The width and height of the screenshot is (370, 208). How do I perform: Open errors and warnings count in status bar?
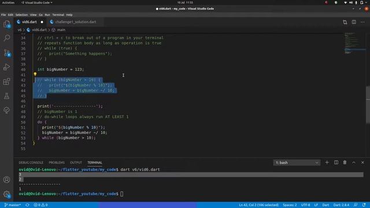coord(40,205)
